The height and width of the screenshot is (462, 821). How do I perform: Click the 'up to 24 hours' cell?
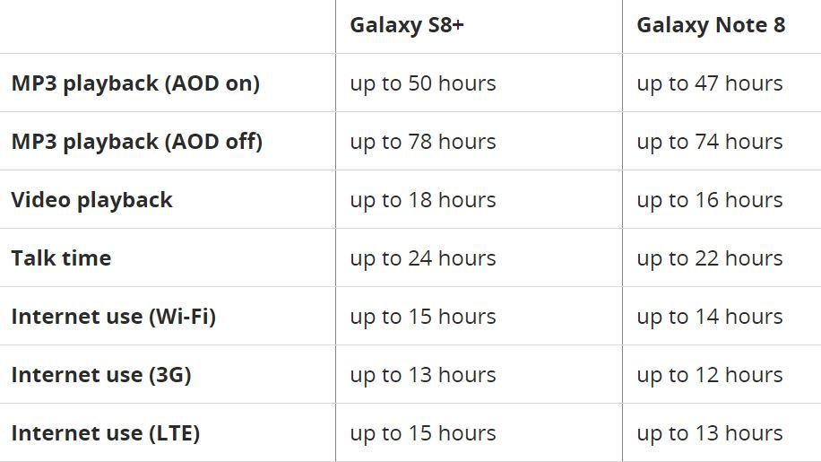[x=422, y=258]
